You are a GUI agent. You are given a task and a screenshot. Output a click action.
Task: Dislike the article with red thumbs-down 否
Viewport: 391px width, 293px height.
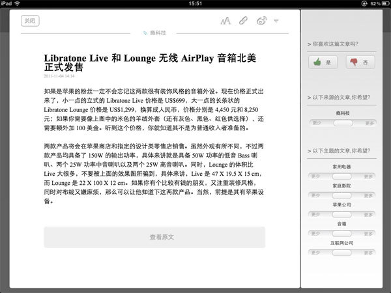[x=360, y=62]
